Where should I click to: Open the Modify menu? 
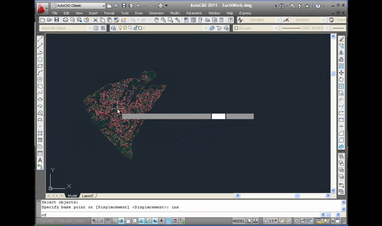[175, 13]
